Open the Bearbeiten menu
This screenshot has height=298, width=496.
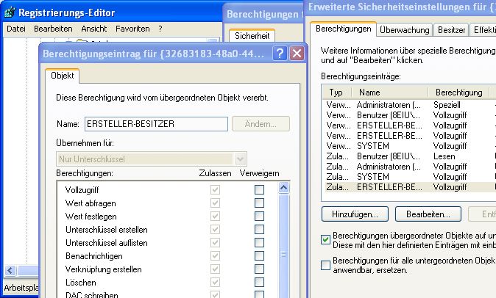pos(53,29)
